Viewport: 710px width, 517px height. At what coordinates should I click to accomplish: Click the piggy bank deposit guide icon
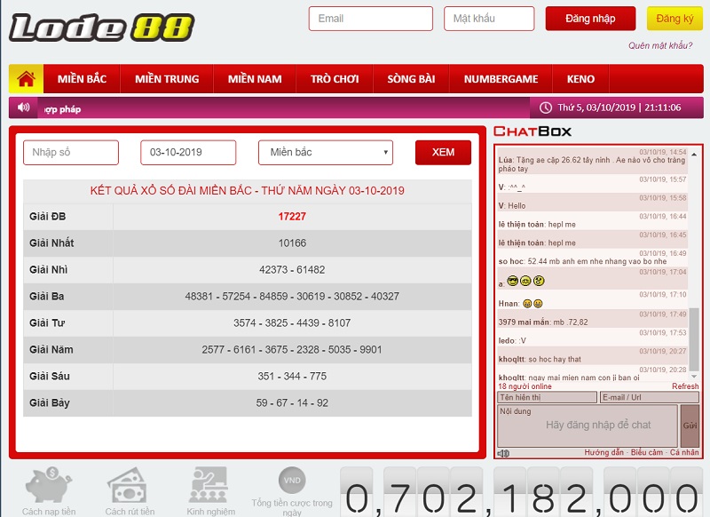pyautogui.click(x=49, y=486)
